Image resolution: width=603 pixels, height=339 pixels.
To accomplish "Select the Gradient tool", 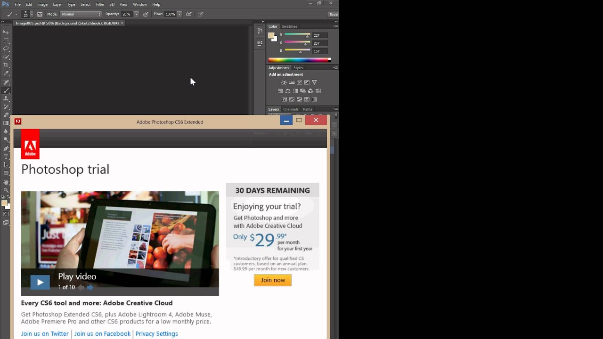I will point(6,123).
